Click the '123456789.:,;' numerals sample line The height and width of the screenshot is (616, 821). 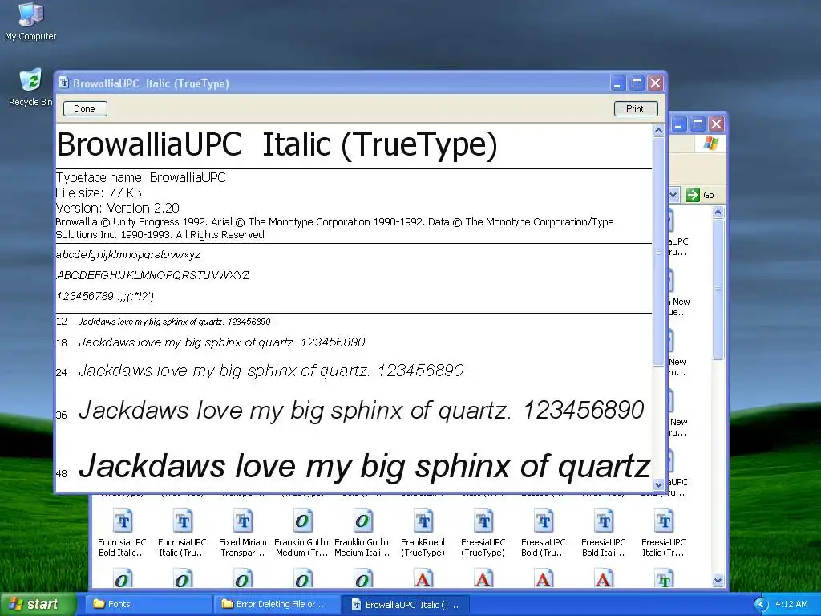[105, 297]
